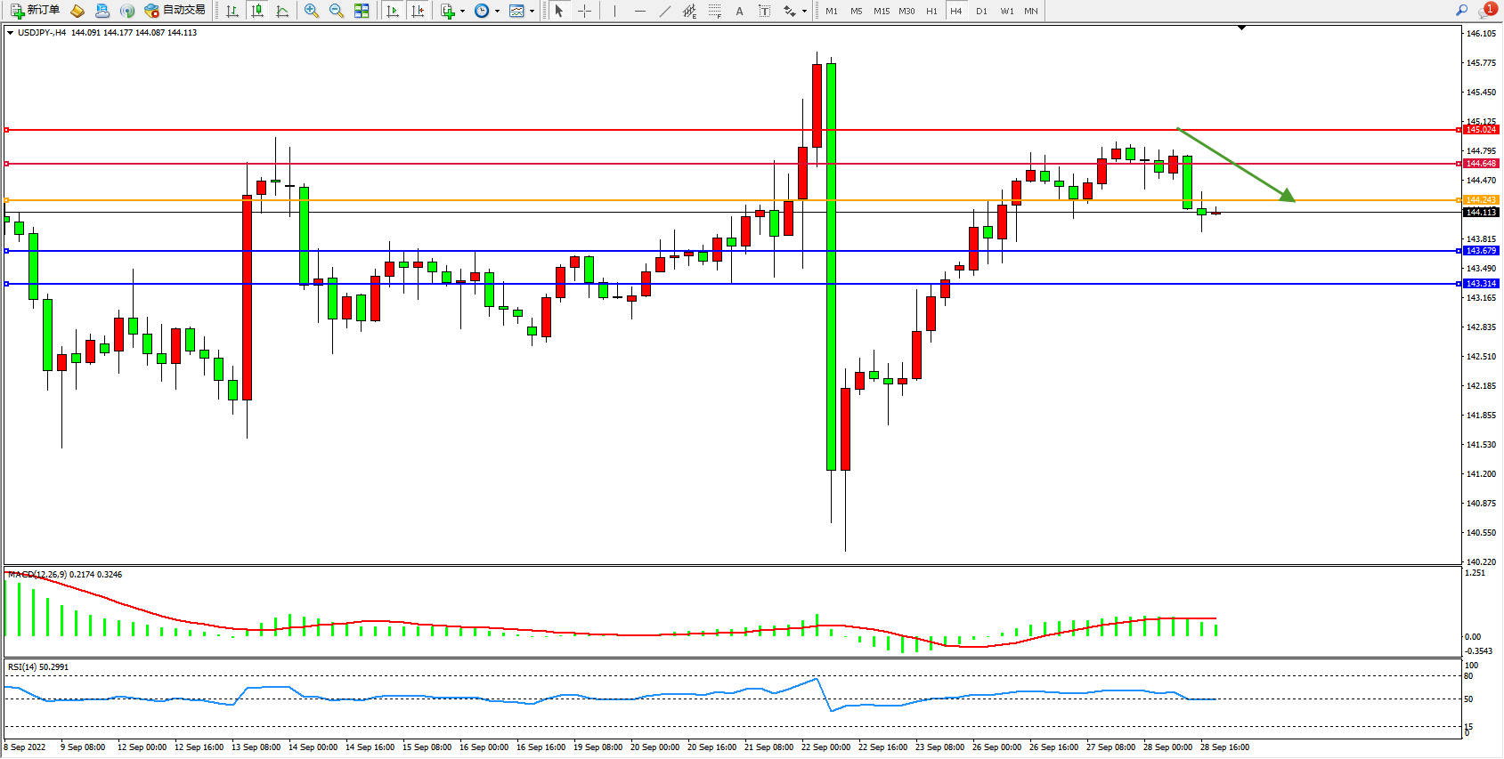Pick the trendline drawing tool
The width and height of the screenshot is (1504, 759).
click(x=665, y=11)
